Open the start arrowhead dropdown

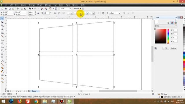[72, 13]
